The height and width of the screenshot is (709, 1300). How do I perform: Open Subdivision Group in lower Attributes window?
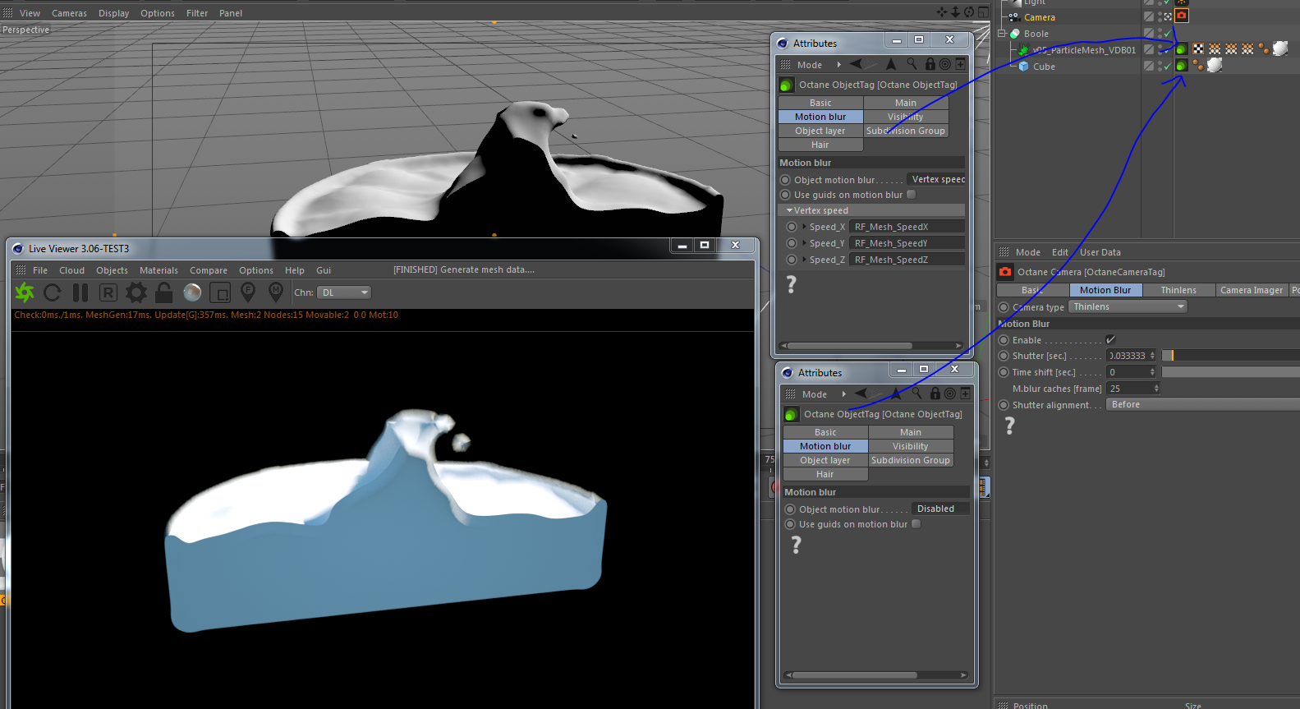[x=911, y=460]
